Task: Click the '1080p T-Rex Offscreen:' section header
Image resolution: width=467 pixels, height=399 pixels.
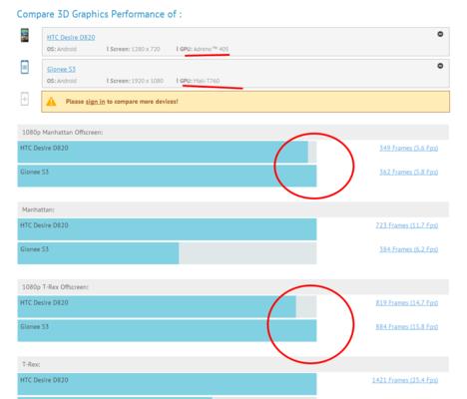Action: pyautogui.click(x=233, y=287)
